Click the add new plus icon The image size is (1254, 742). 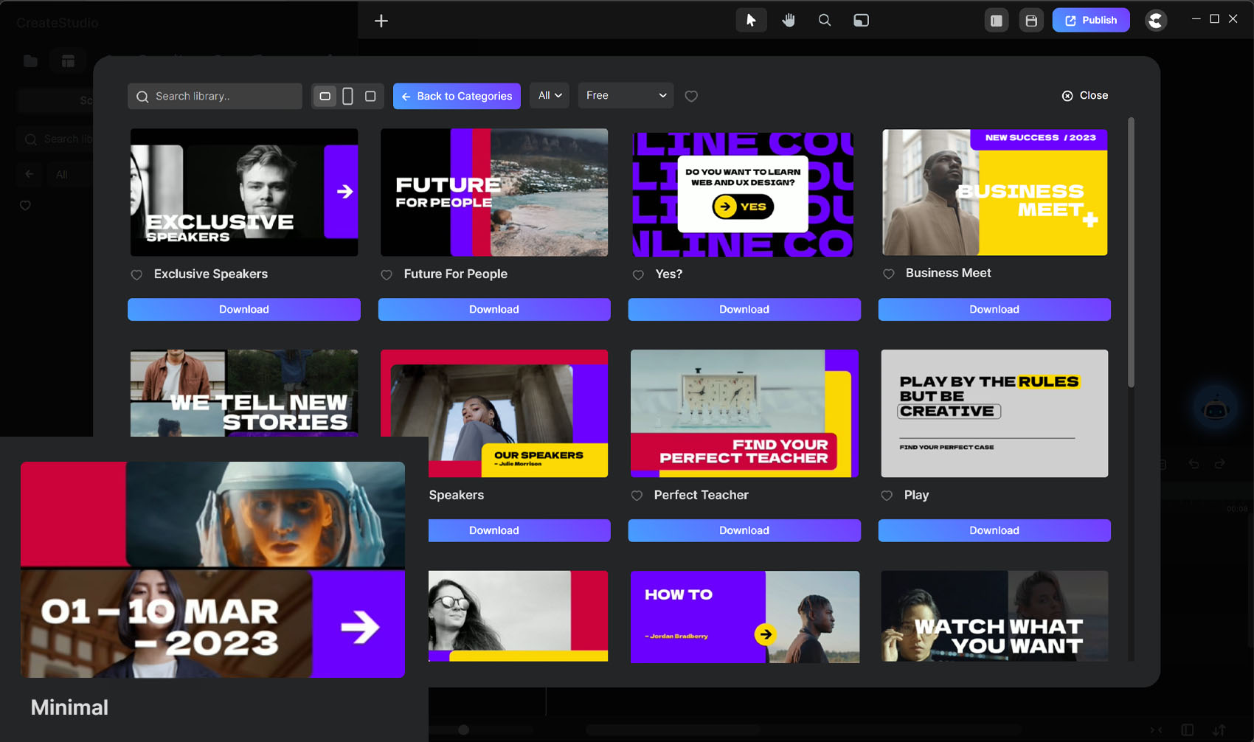[x=381, y=21]
